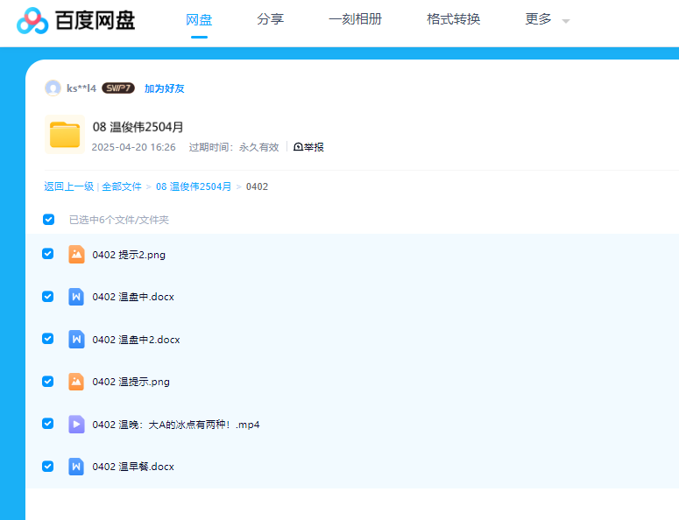
Task: Toggle the select-all files checkbox
Action: coord(49,220)
